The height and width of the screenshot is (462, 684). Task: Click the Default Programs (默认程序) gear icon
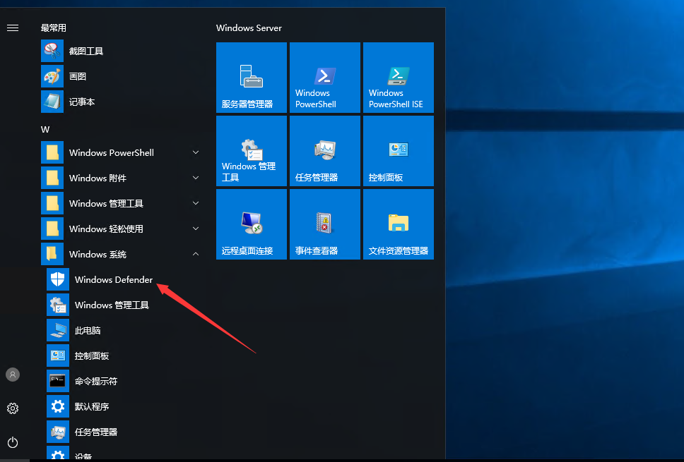pyautogui.click(x=58, y=406)
